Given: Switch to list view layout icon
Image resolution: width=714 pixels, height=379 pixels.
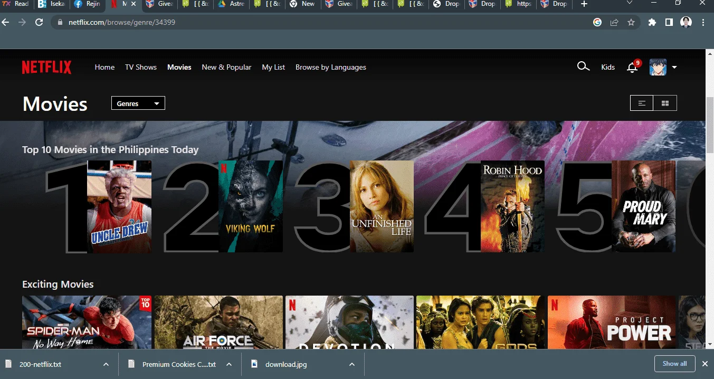Looking at the screenshot, I should coord(642,103).
